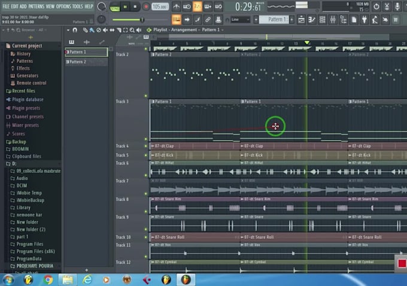Select the Playback speaker tool
Image resolution: width=407 pixels, height=286 pixels.
(139, 30)
